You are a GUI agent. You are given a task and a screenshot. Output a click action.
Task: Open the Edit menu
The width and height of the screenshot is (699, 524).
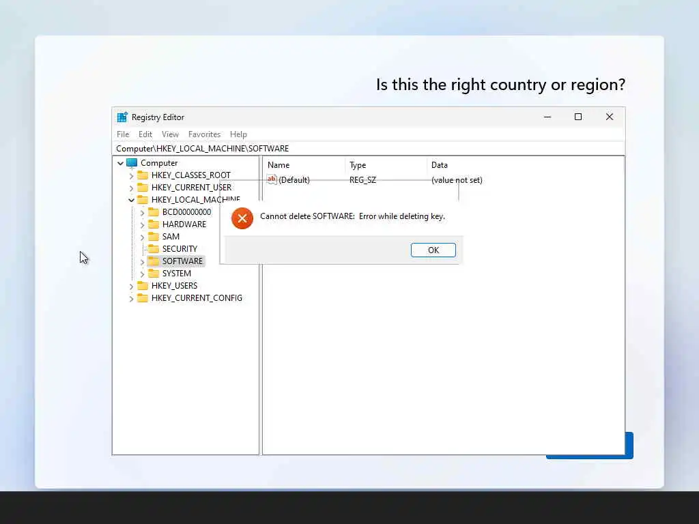(145, 134)
